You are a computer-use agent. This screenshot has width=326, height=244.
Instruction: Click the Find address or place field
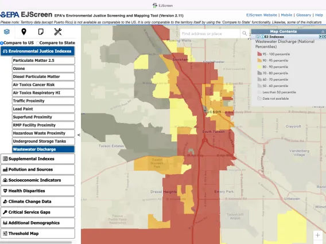(x=210, y=33)
